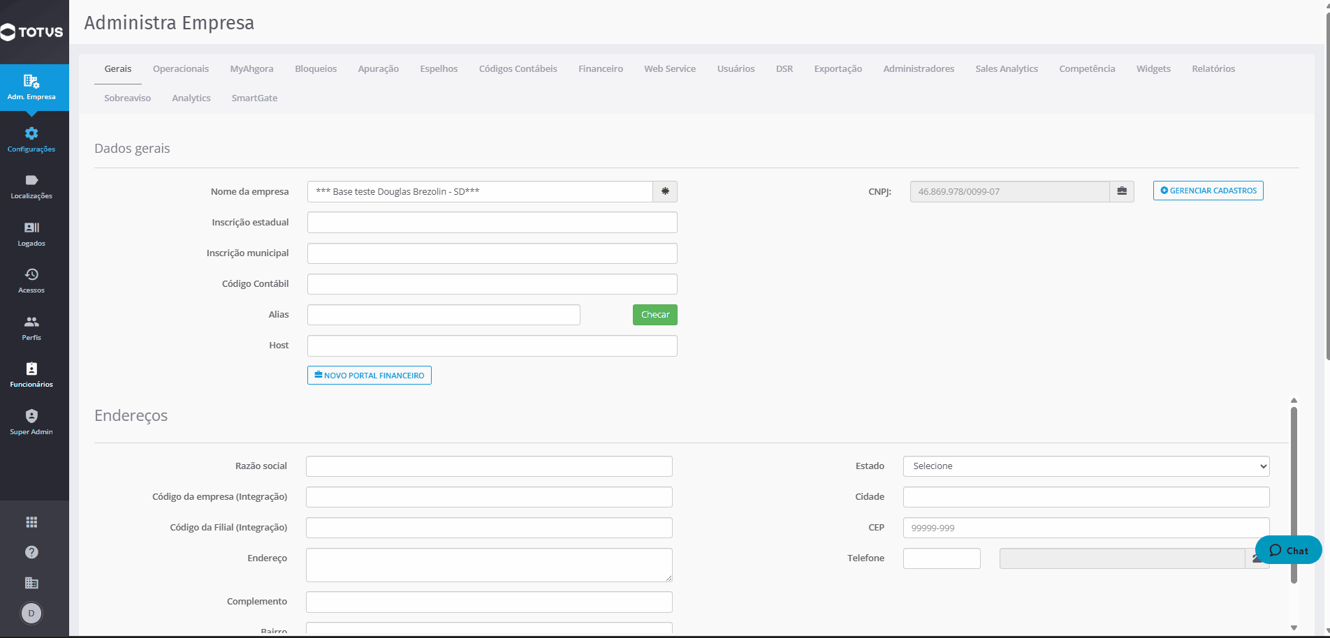Viewport: 1330px width, 638px height.
Task: Click the Código da Filial (Integração) field
Action: point(489,528)
